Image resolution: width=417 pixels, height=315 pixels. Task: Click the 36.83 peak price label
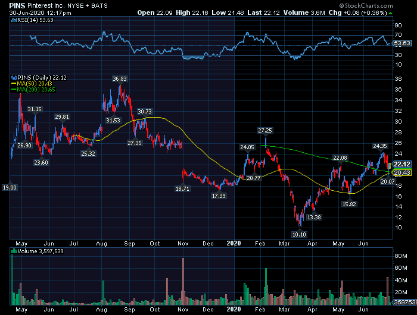pyautogui.click(x=120, y=79)
